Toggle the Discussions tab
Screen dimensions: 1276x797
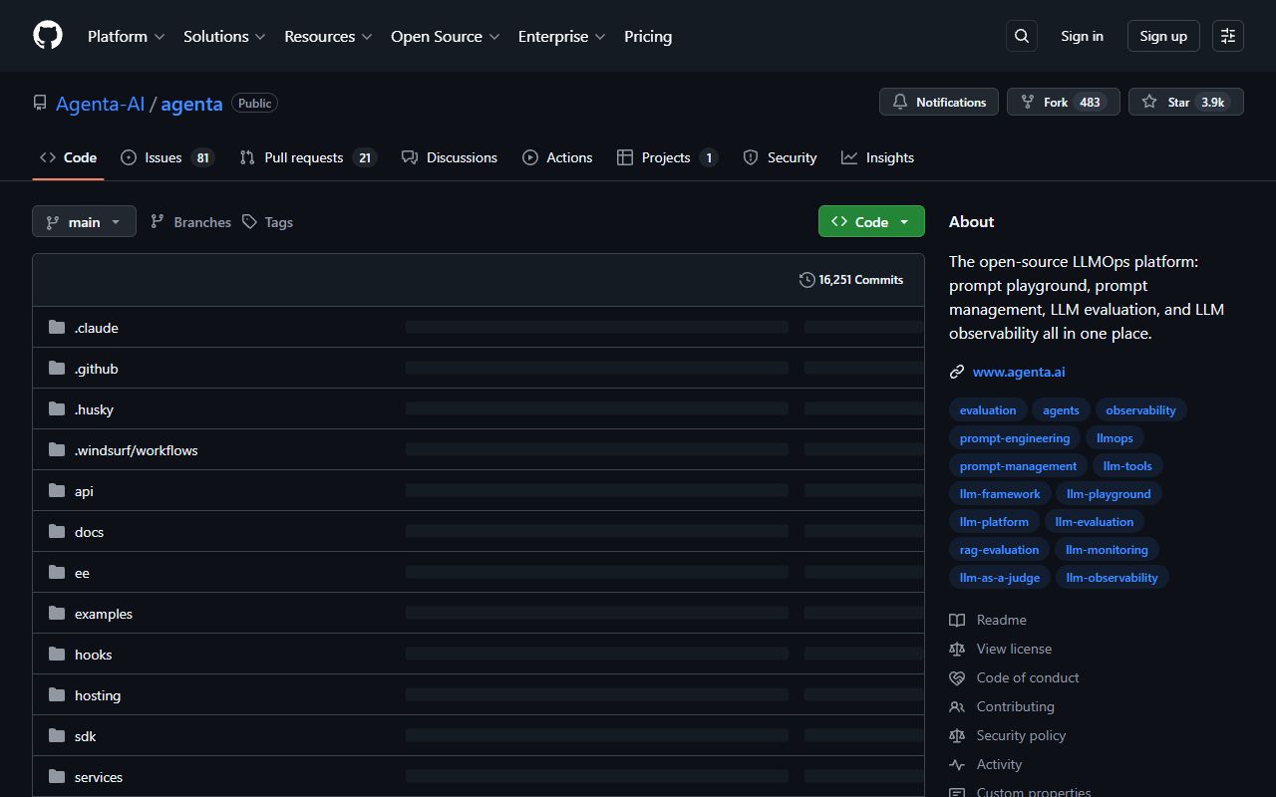click(x=450, y=157)
